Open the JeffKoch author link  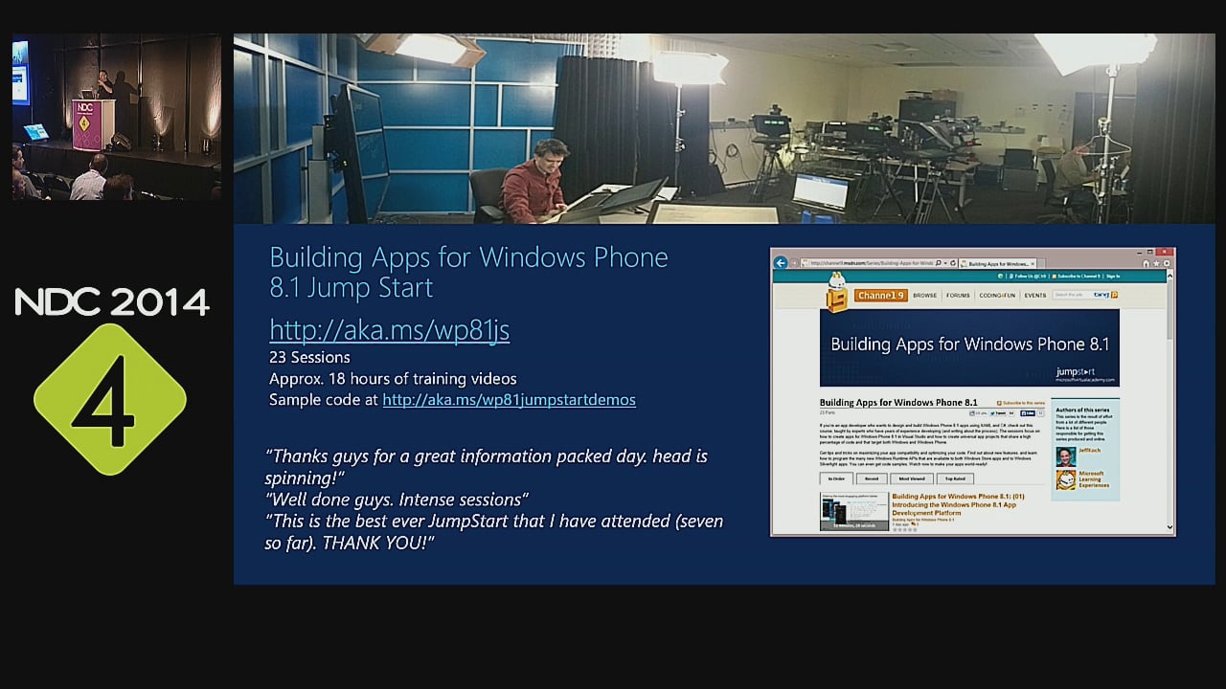click(x=1090, y=450)
